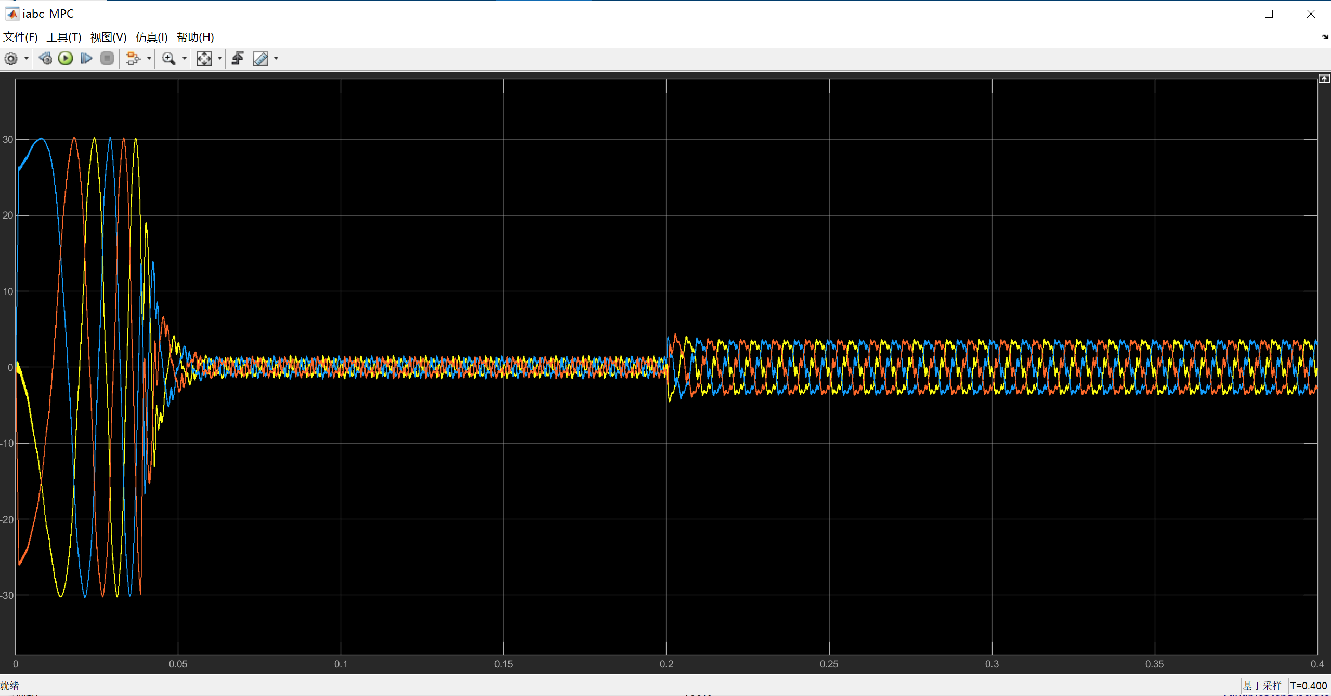1331x696 pixels.
Task: Toggle the maximize axes button on the plot corner
Action: pyautogui.click(x=1324, y=78)
